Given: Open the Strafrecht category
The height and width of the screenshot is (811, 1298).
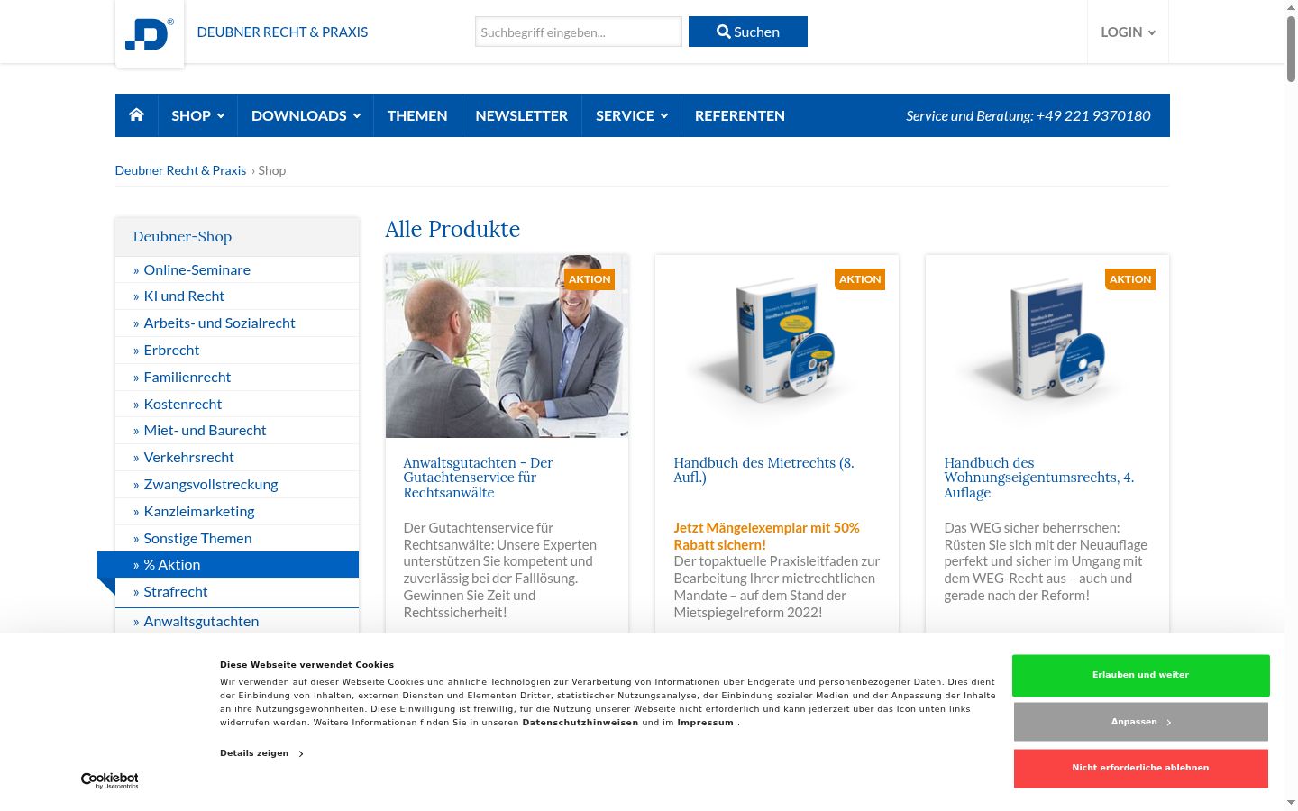Looking at the screenshot, I should [x=237, y=592].
